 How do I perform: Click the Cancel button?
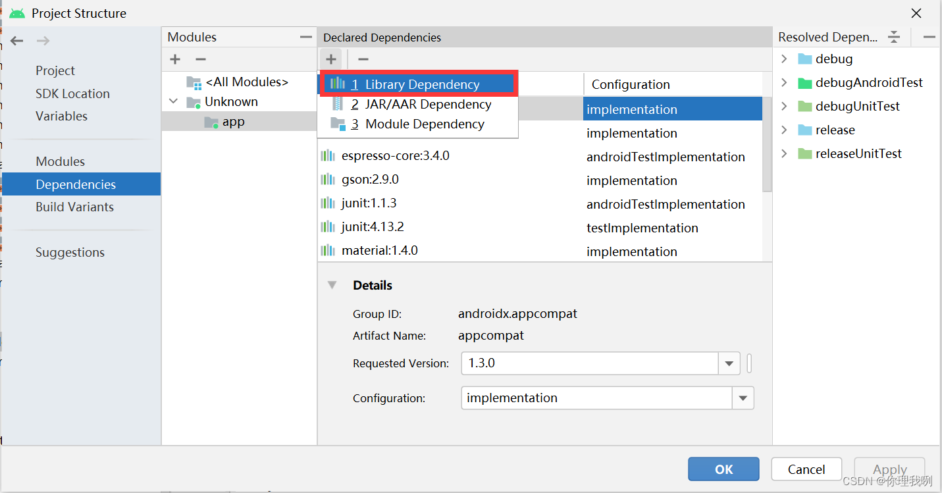pyautogui.click(x=806, y=469)
